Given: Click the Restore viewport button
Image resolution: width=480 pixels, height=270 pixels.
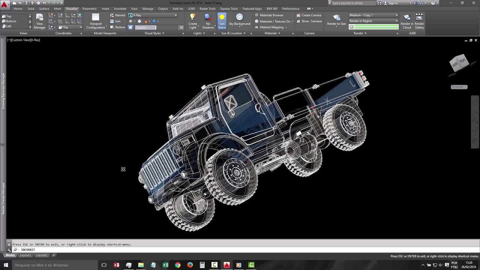Looking at the screenshot, I should pyautogui.click(x=118, y=27).
